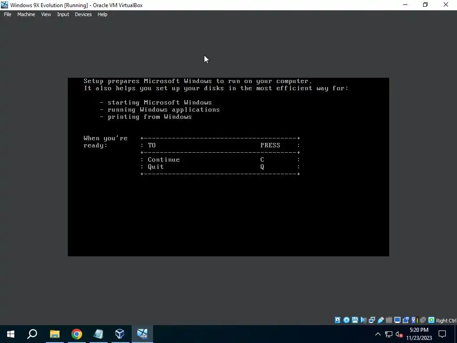Click the network adapters indicator icon

tap(372, 320)
